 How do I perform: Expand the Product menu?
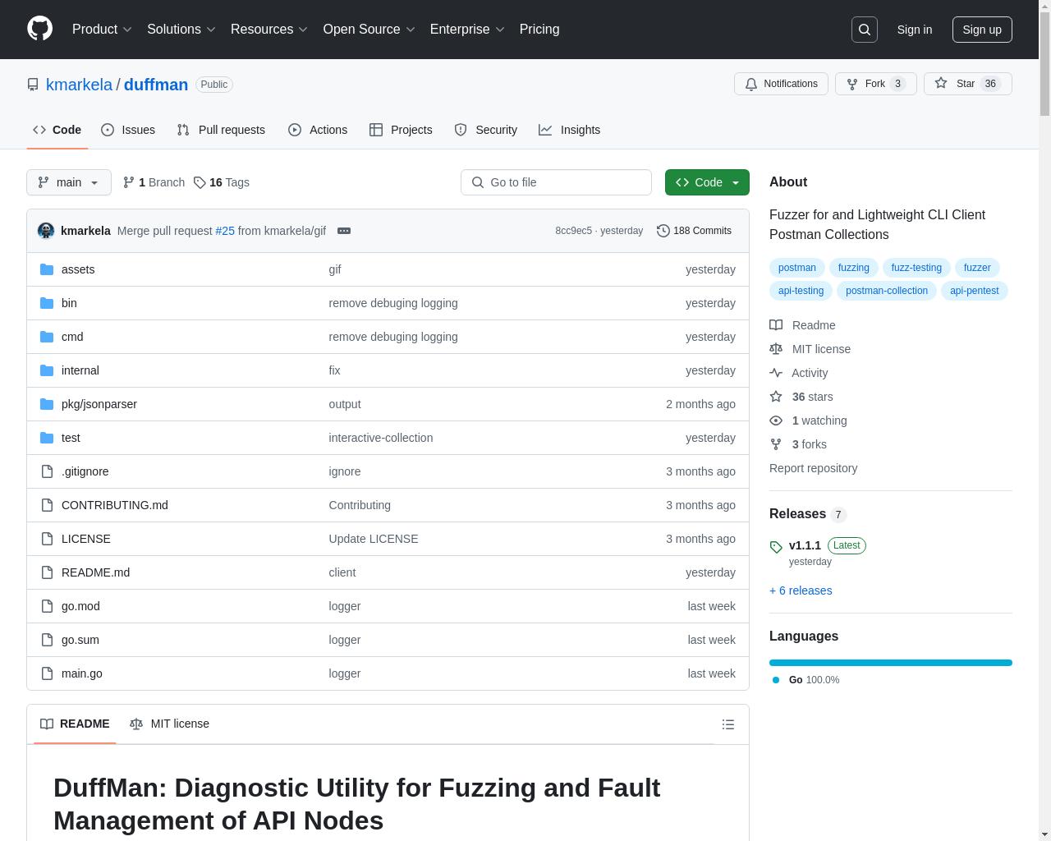(x=103, y=29)
